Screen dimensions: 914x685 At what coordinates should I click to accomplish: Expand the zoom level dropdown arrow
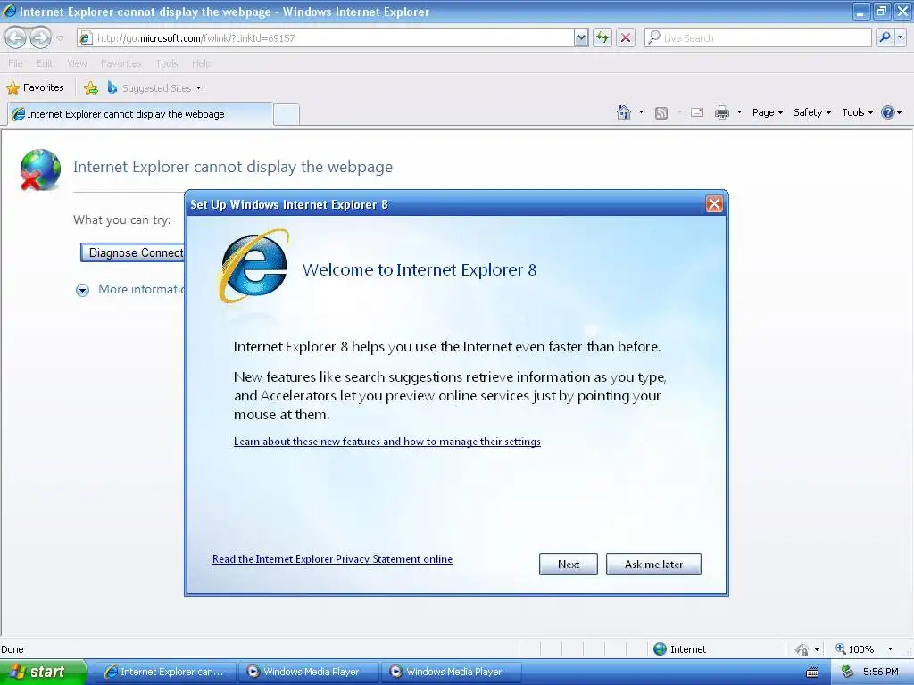tap(890, 649)
